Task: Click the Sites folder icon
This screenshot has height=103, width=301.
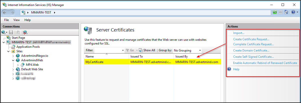Action: pyautogui.click(x=13, y=51)
